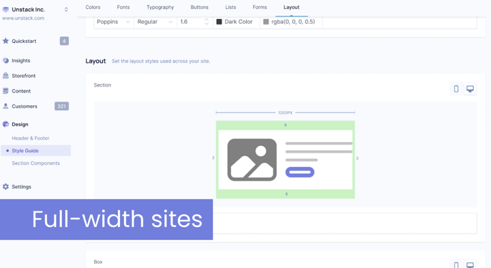Switch to the Fonts tab

(123, 8)
